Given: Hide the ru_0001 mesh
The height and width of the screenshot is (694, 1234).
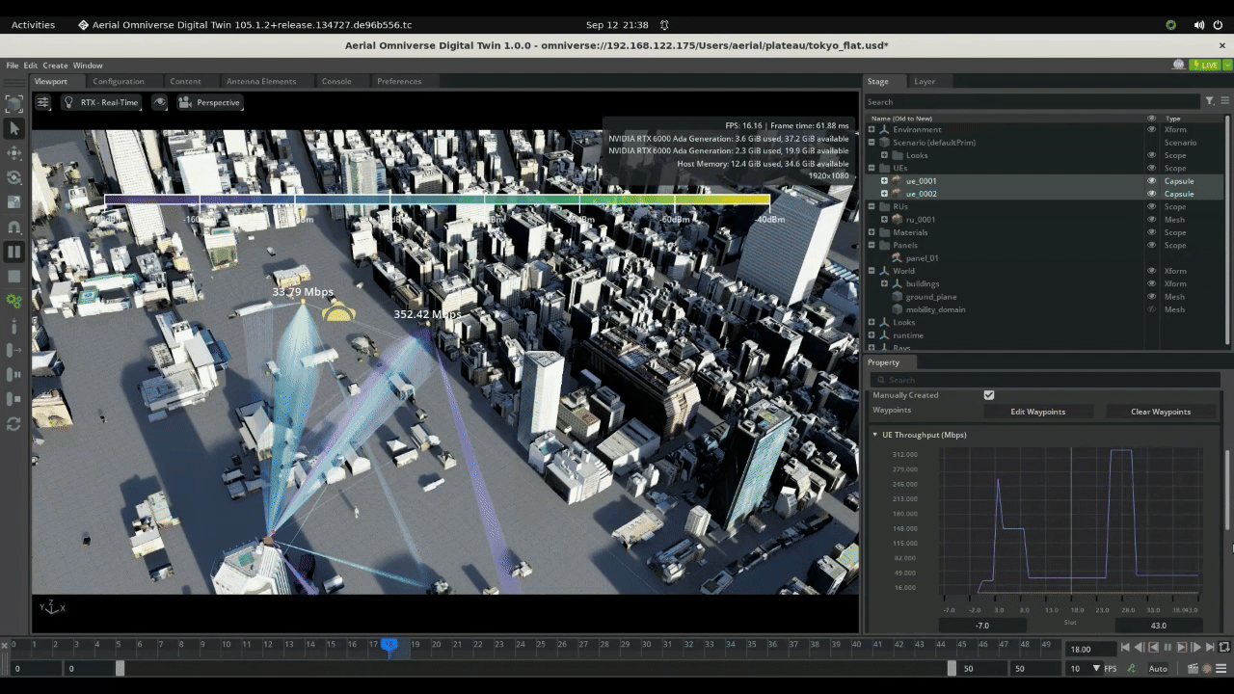Looking at the screenshot, I should (x=1151, y=219).
